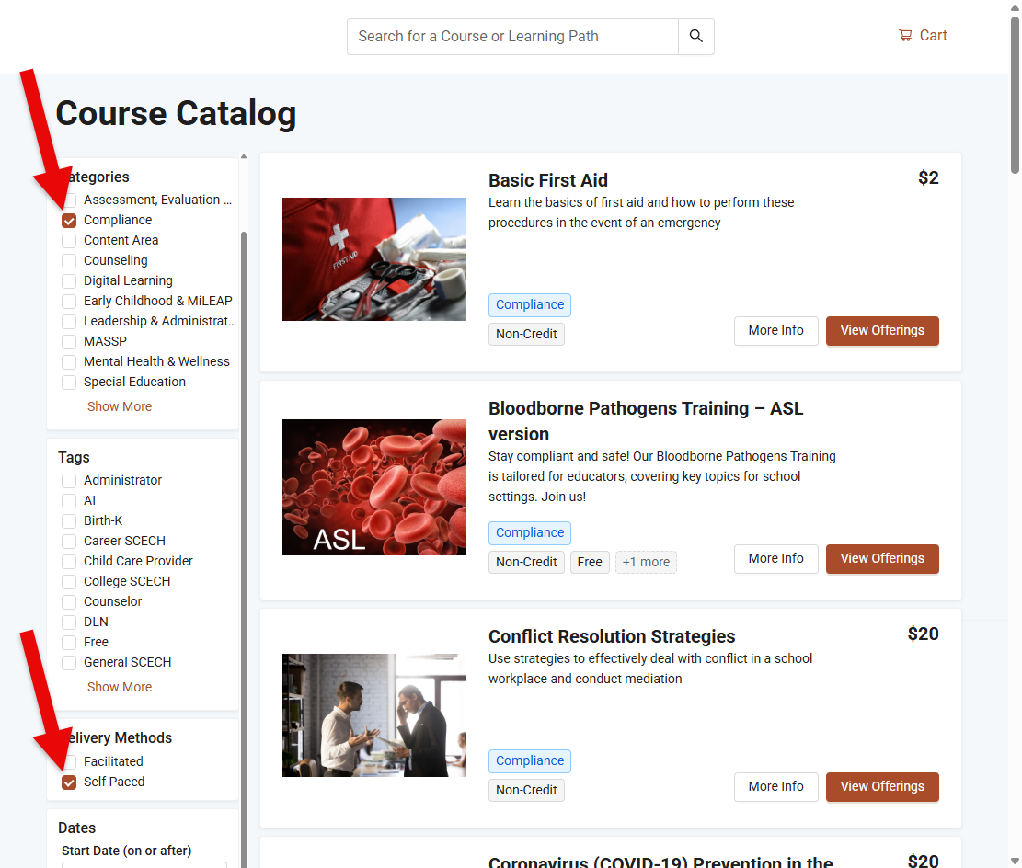
Task: Check Leadership & Administration category
Action: (x=69, y=321)
